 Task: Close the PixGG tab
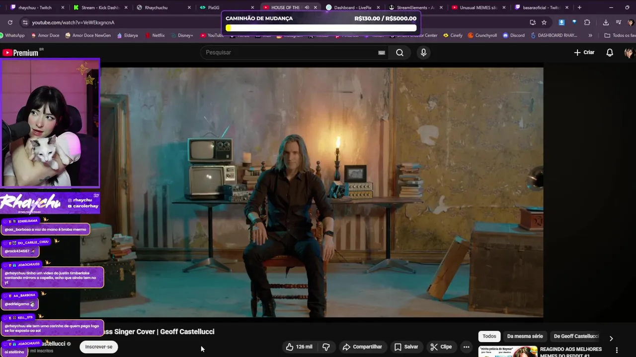tap(252, 7)
